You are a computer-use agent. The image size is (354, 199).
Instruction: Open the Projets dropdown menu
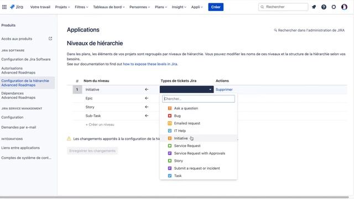coord(63,7)
